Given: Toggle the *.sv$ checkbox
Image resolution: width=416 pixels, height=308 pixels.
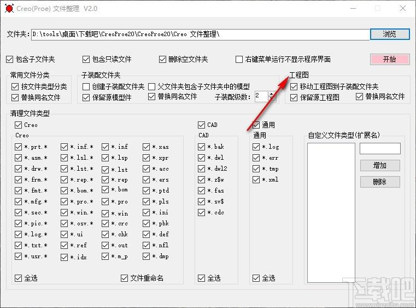Looking at the screenshot, I should [x=201, y=201].
